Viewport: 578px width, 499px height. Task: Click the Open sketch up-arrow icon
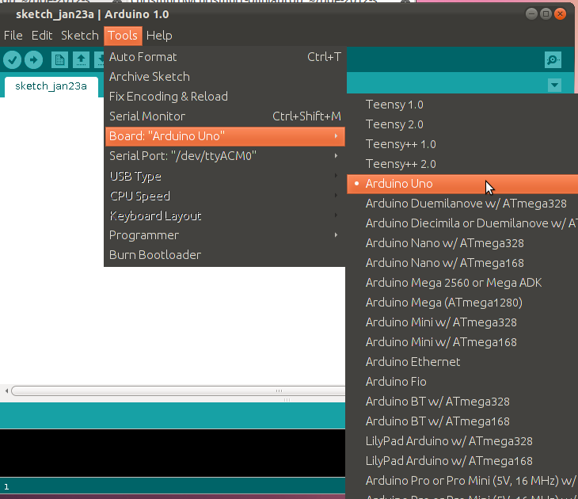point(81,59)
